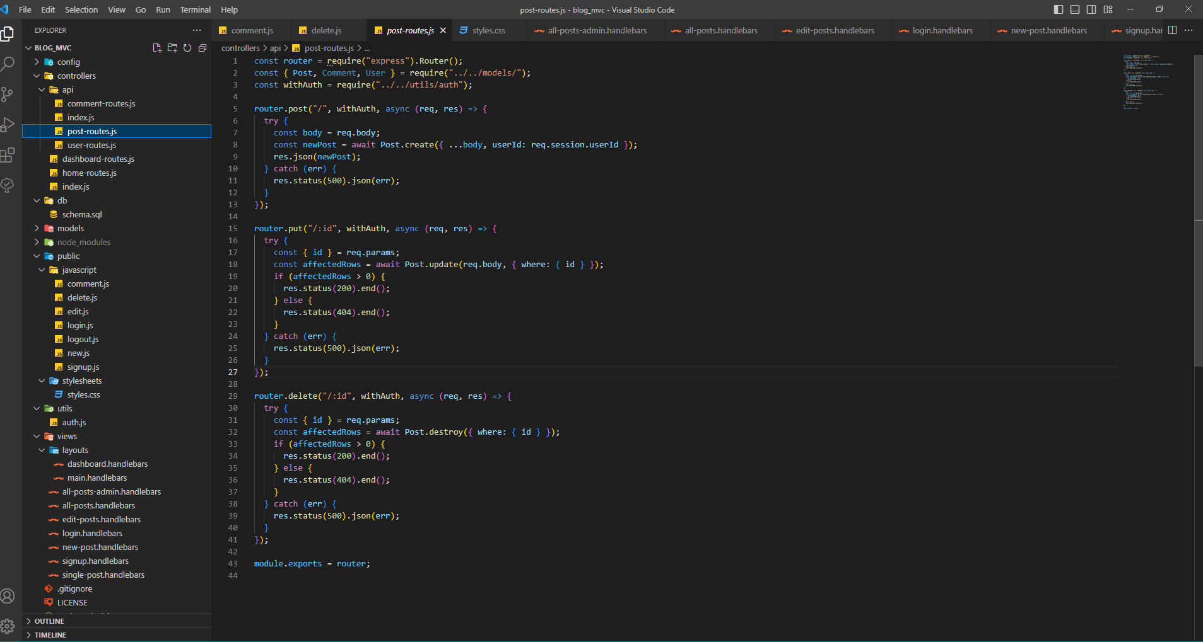Open the Explorer view in activity bar
The image size is (1203, 642).
coord(8,33)
